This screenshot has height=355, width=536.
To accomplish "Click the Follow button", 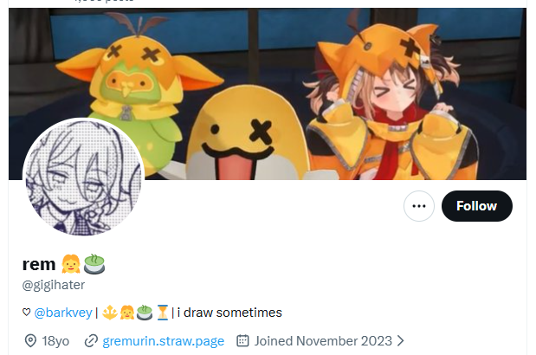I will 476,206.
